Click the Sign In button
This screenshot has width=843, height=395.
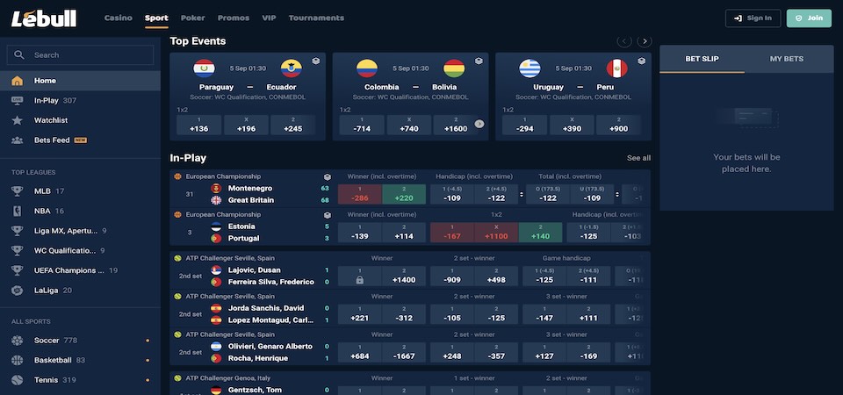[x=753, y=18]
